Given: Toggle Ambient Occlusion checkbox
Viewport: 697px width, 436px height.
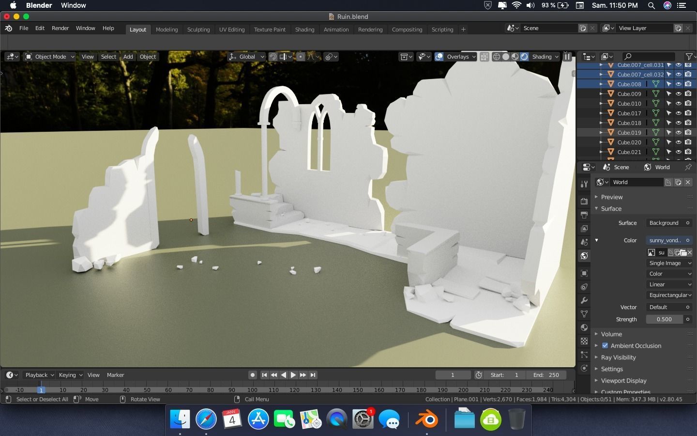Looking at the screenshot, I should (x=605, y=345).
